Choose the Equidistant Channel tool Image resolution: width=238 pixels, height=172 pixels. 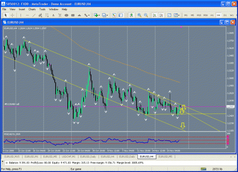(40, 15)
